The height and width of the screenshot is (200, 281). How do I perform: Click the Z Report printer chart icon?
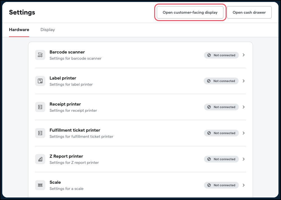40,159
